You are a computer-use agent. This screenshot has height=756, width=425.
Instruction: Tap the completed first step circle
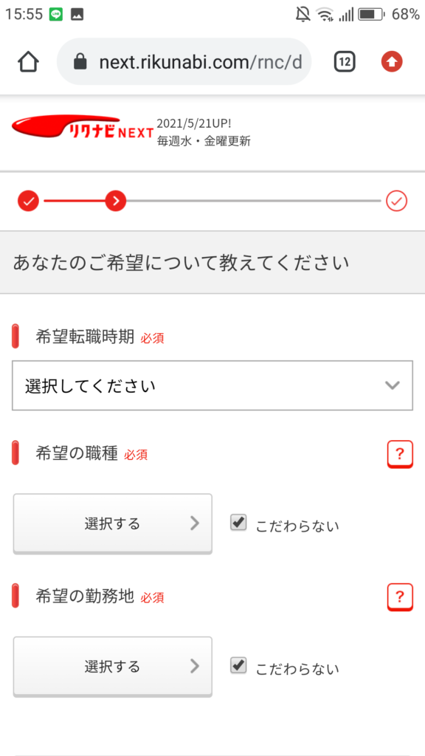pyautogui.click(x=28, y=201)
